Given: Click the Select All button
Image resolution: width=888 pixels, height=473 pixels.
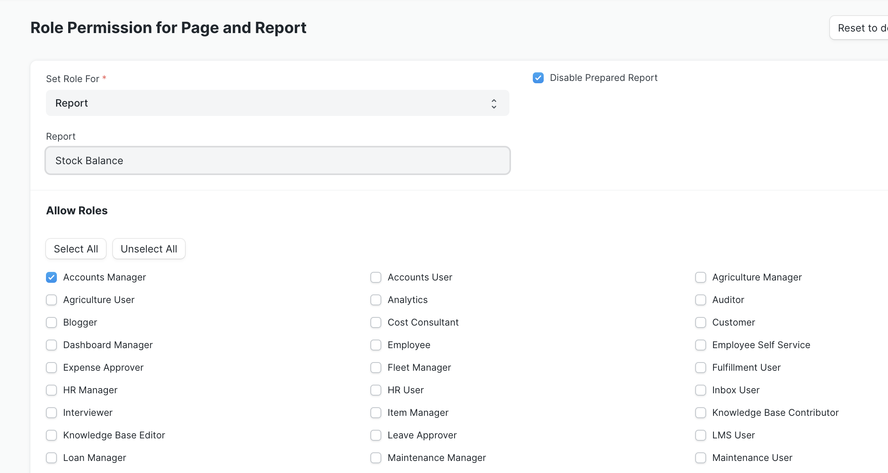Looking at the screenshot, I should click(x=76, y=249).
